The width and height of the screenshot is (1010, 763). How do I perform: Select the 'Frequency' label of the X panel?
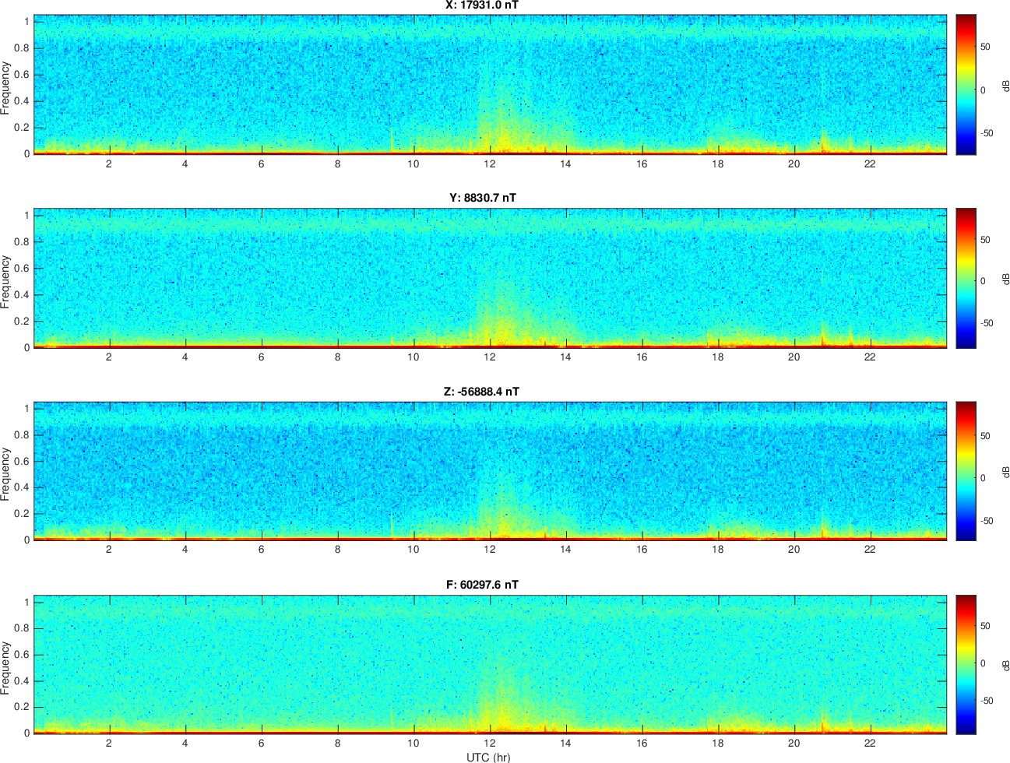[x=5, y=88]
